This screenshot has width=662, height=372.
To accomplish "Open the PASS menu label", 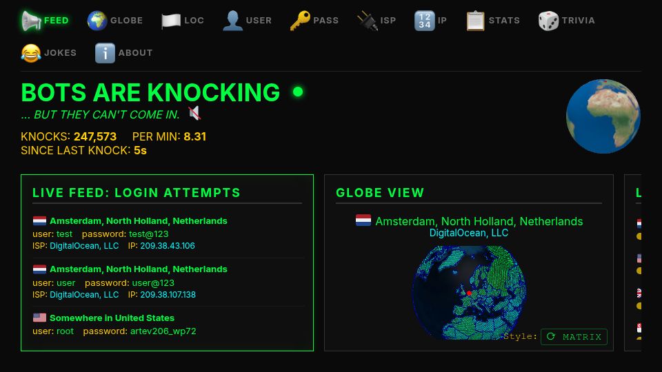I will tap(326, 21).
